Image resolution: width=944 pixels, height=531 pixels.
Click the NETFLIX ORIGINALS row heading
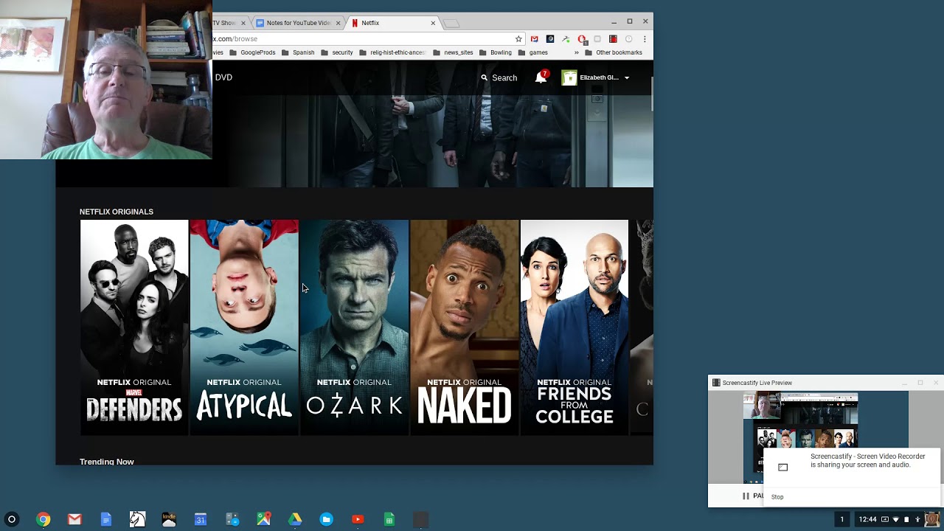[x=117, y=212]
